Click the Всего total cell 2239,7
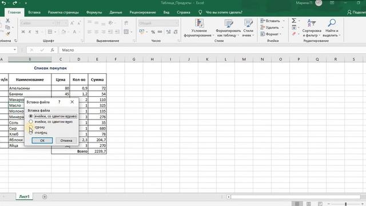 click(97, 151)
